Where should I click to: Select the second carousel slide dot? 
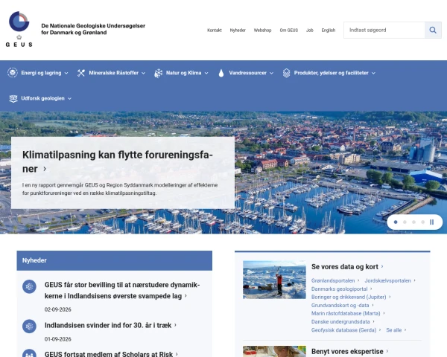pyautogui.click(x=405, y=222)
